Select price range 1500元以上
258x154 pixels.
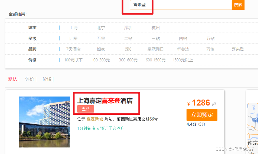183,60
